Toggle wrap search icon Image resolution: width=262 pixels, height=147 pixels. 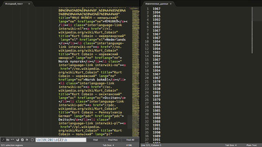click(18, 140)
